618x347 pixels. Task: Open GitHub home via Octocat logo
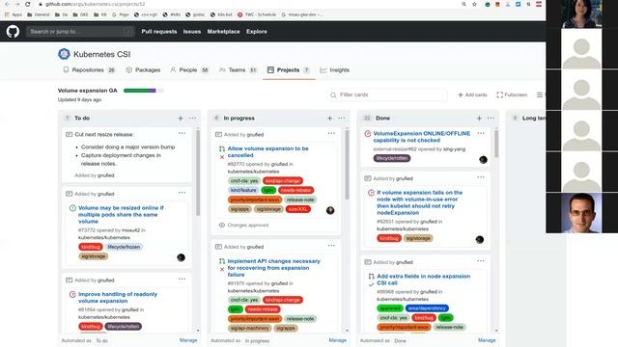click(x=13, y=32)
